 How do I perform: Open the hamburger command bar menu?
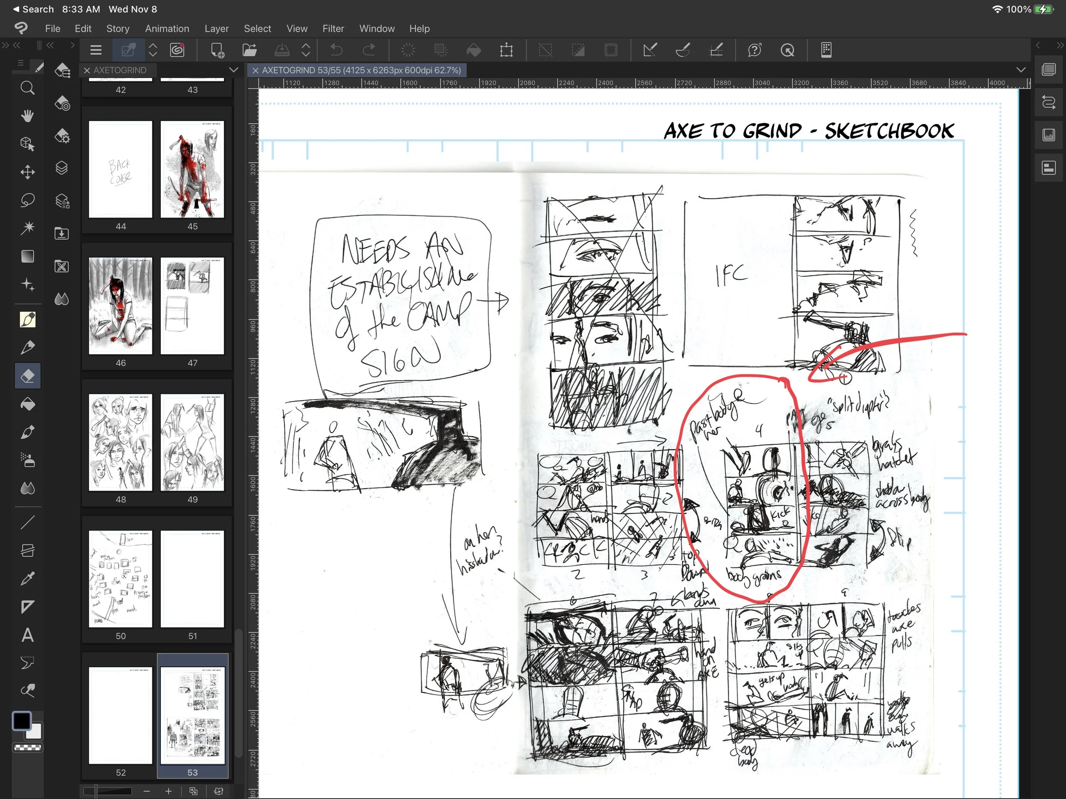point(96,50)
